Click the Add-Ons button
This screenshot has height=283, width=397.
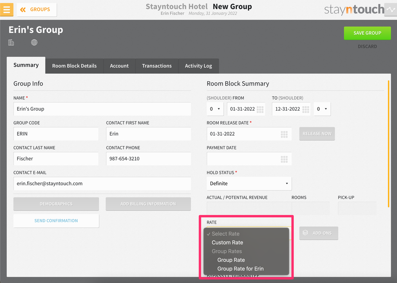point(318,233)
